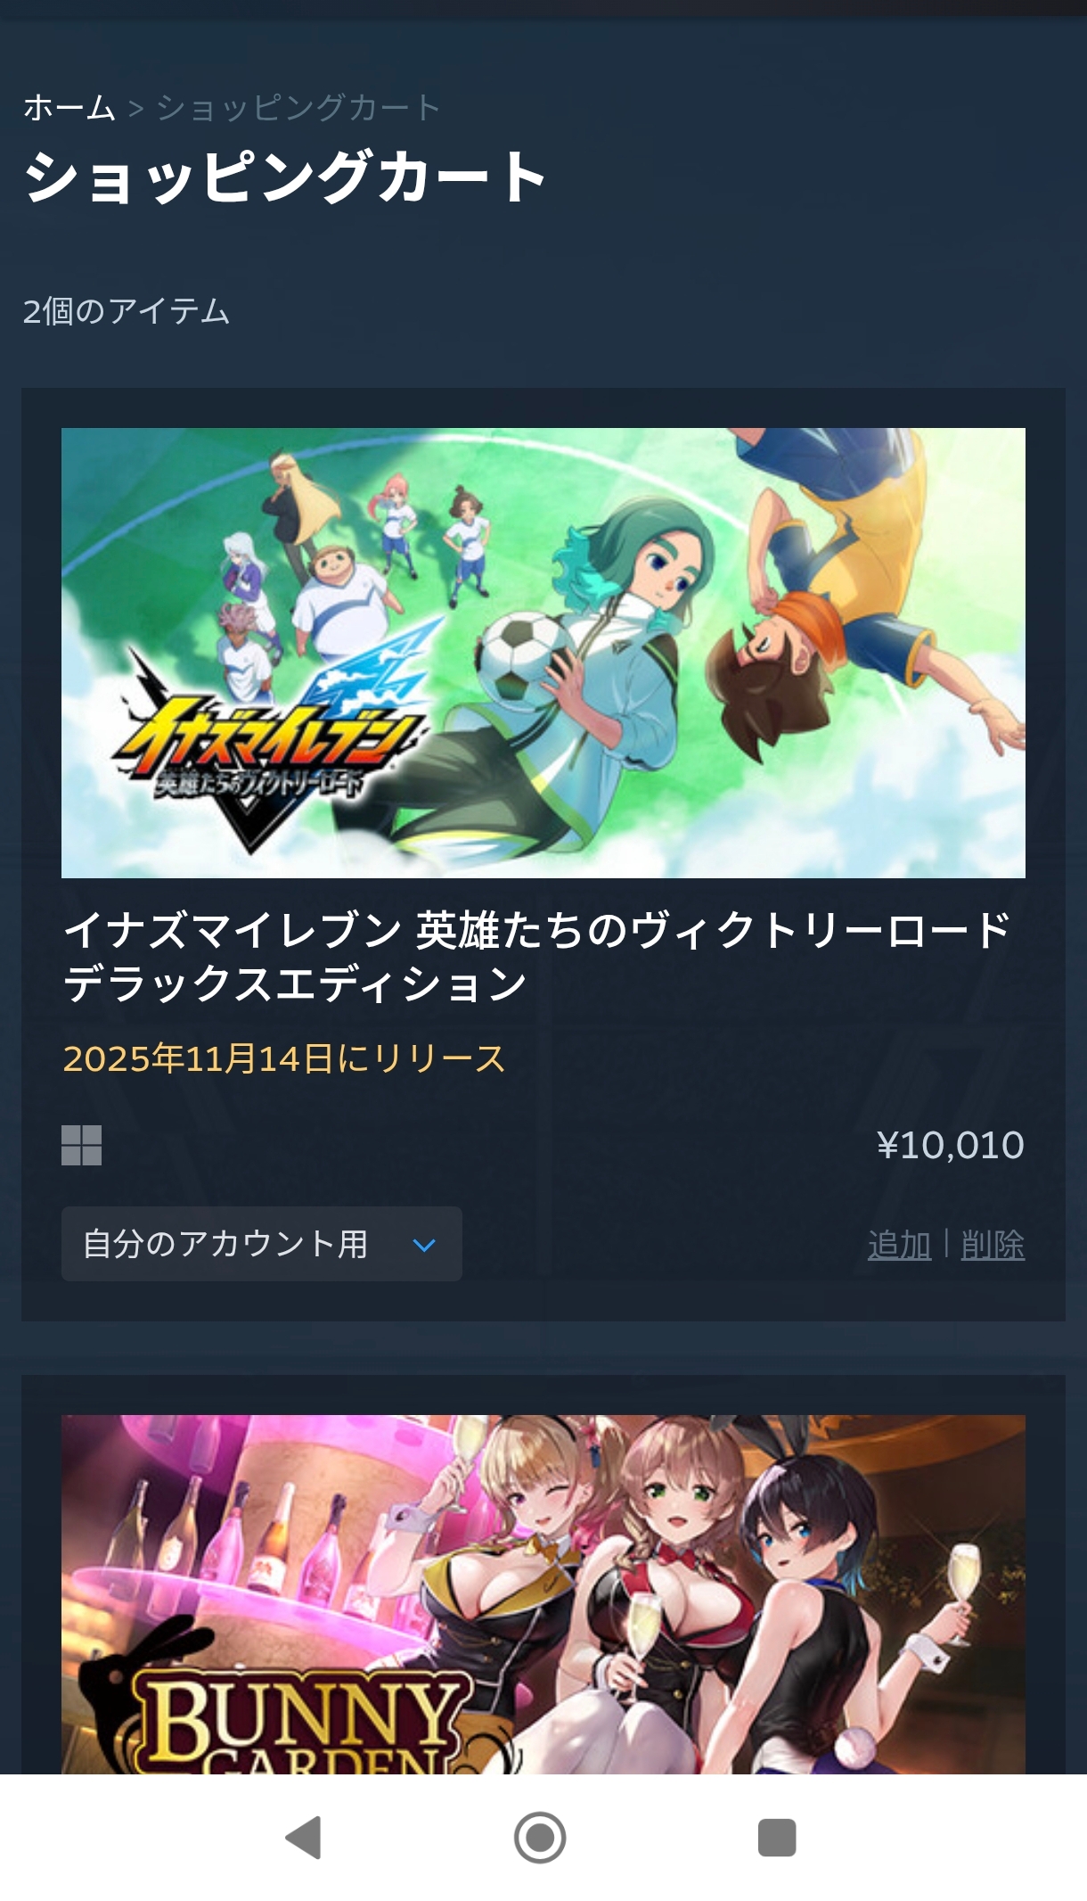This screenshot has width=1087, height=1901.
Task: Tap the Android recent apps square button
Action: 776,1837
